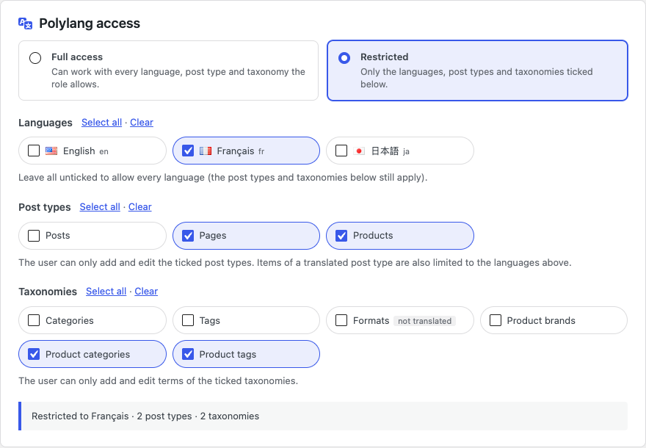Untick the Pages post type checkbox

[x=188, y=236]
